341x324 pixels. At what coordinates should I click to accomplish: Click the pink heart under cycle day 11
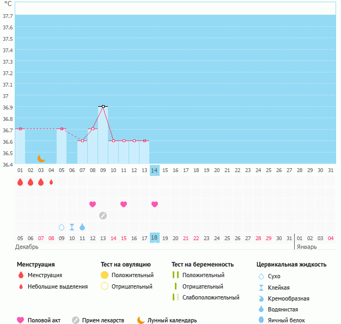124,204
